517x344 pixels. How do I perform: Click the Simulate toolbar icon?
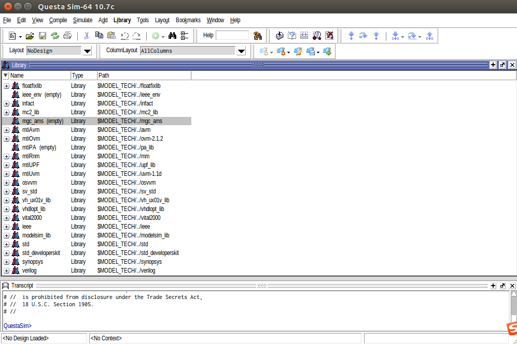coord(317,36)
